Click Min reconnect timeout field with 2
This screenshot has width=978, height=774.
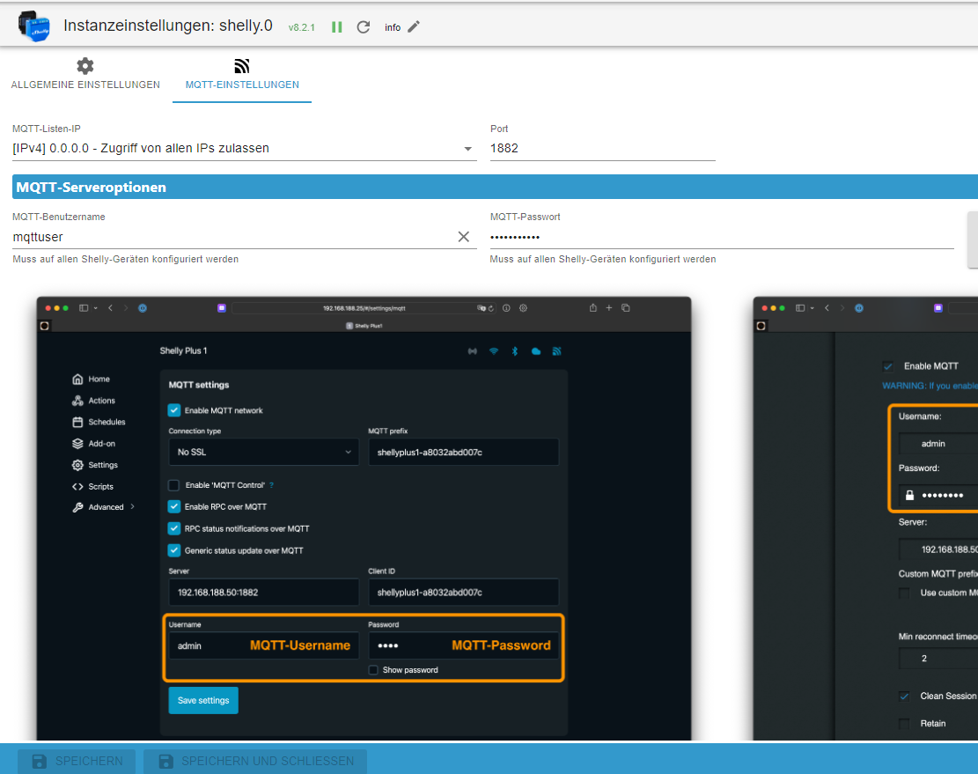[x=938, y=658]
